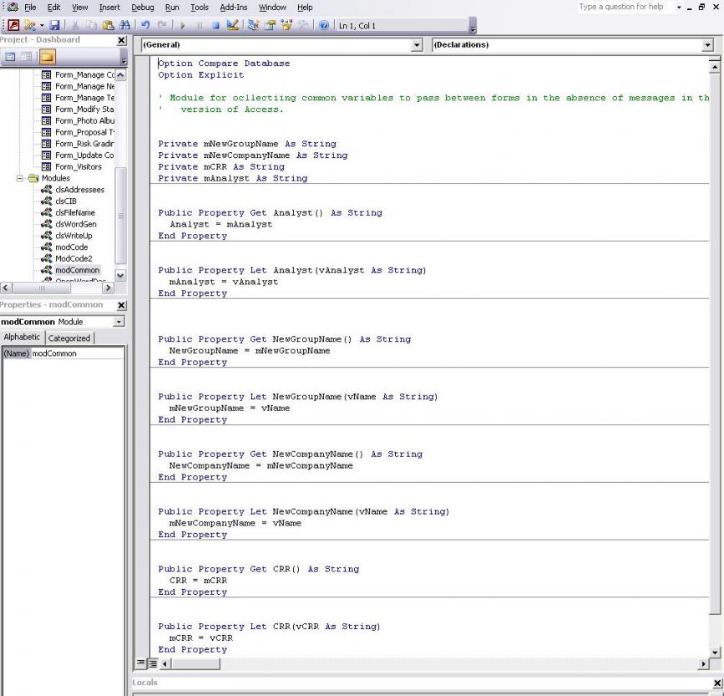Click the Find binoculars icon
724x696 pixels.
pyautogui.click(x=125, y=26)
